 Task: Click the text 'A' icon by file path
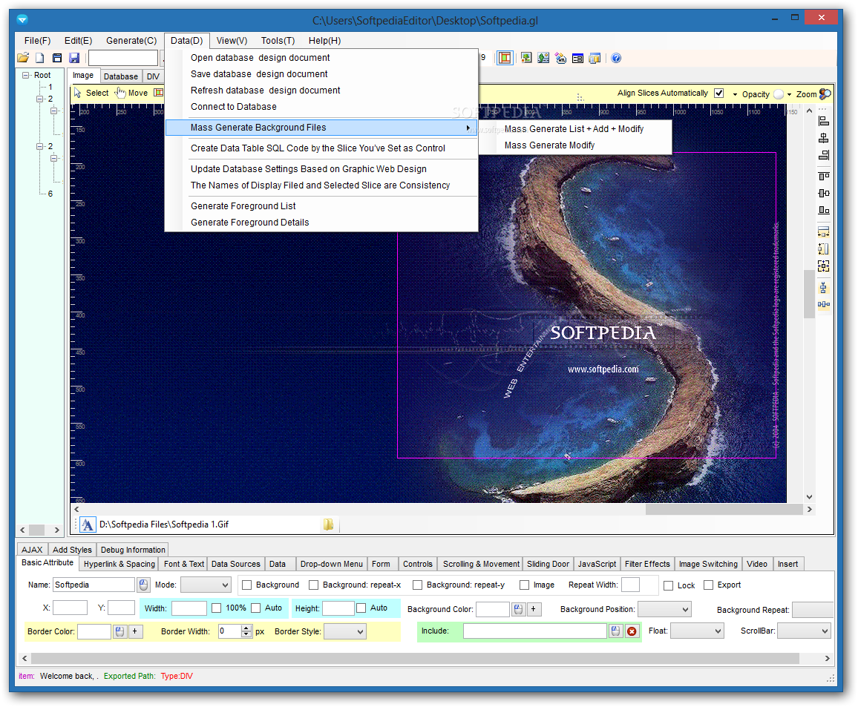click(x=87, y=525)
